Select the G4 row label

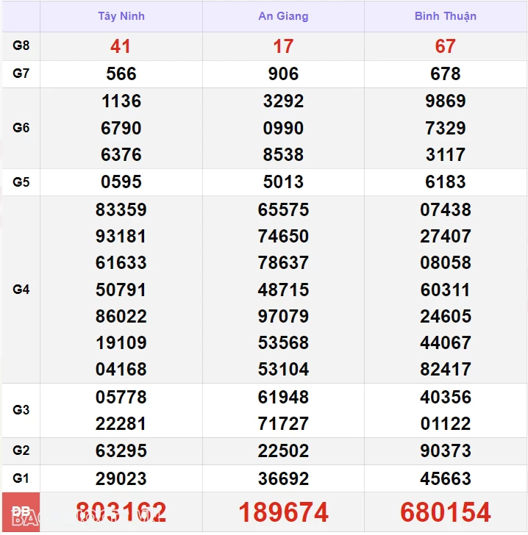pyautogui.click(x=21, y=290)
